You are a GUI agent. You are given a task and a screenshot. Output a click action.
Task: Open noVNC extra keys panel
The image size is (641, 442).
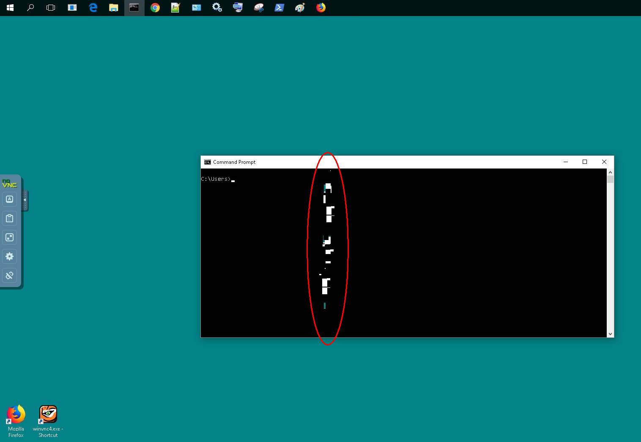pyautogui.click(x=9, y=199)
